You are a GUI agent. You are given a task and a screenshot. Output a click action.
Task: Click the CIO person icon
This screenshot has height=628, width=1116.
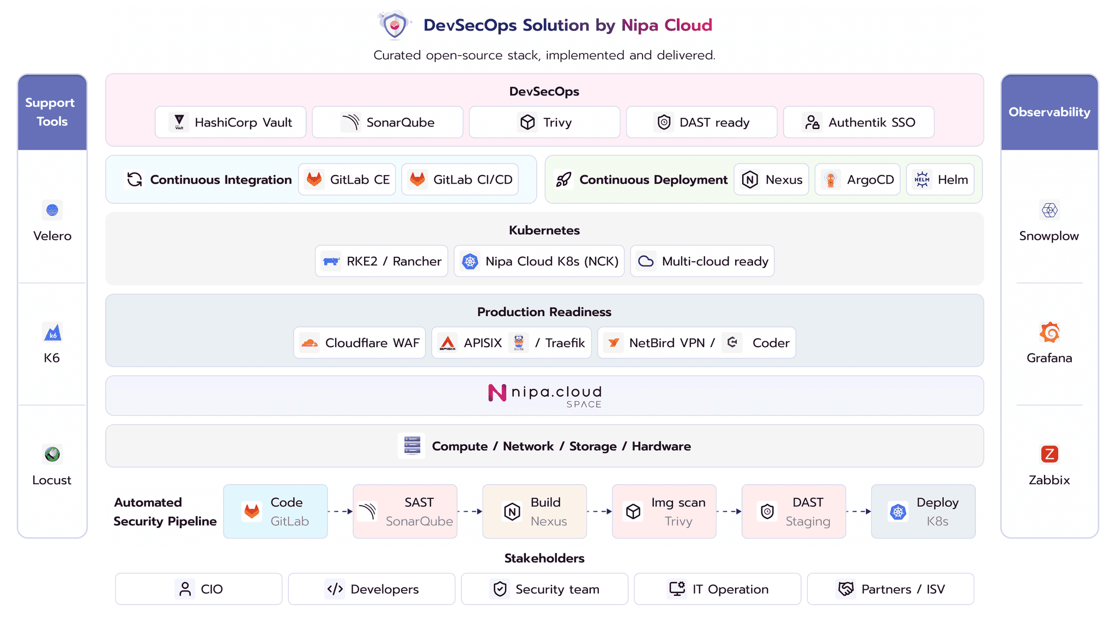[185, 589]
